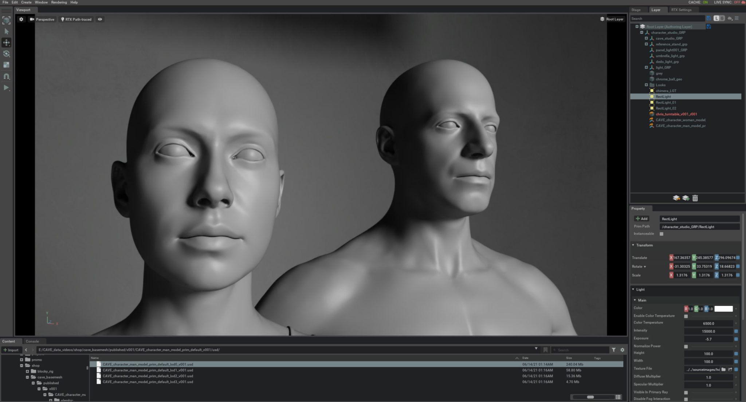Open the content browser filter icon
This screenshot has width=746, height=402.
(614, 350)
